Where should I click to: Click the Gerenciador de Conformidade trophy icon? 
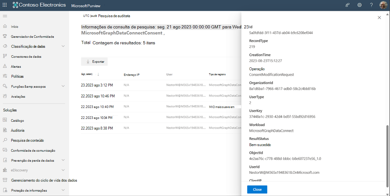[5, 37]
